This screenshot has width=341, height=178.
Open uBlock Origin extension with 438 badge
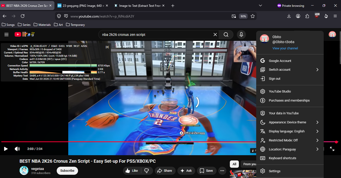(317, 16)
